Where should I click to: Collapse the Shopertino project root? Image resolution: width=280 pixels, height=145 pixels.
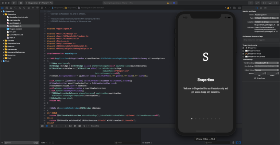click(x=1, y=11)
